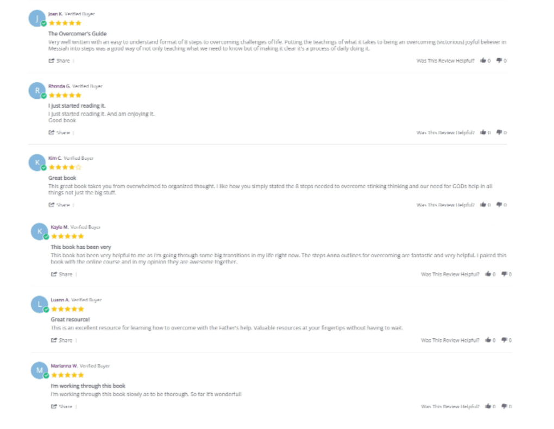Click Marianna W.'s avatar circle
The image size is (554, 429).
39,370
